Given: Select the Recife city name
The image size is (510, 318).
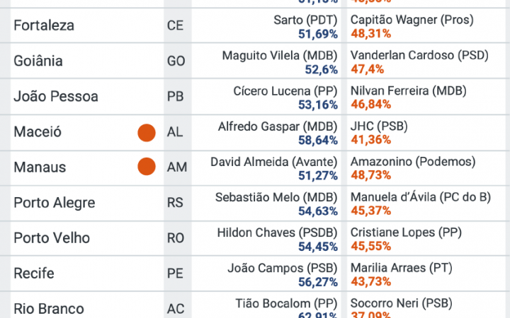Looking at the screenshot, I should coord(34,273).
